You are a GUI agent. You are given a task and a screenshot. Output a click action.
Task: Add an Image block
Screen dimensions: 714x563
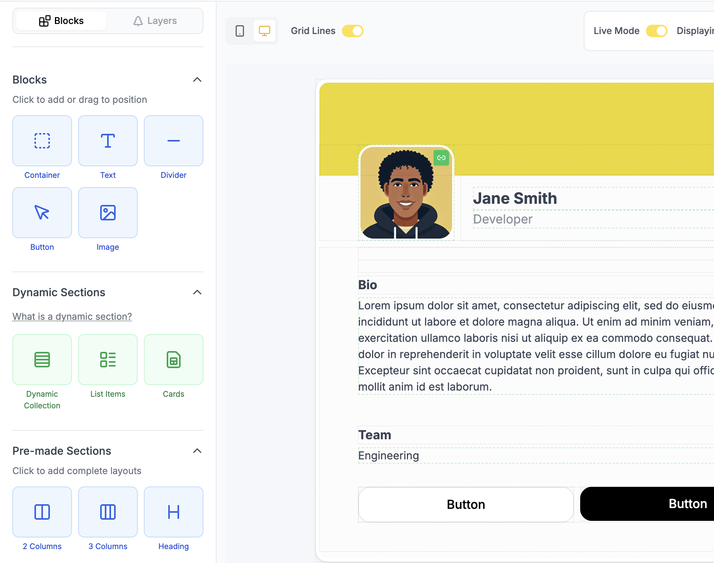click(108, 212)
